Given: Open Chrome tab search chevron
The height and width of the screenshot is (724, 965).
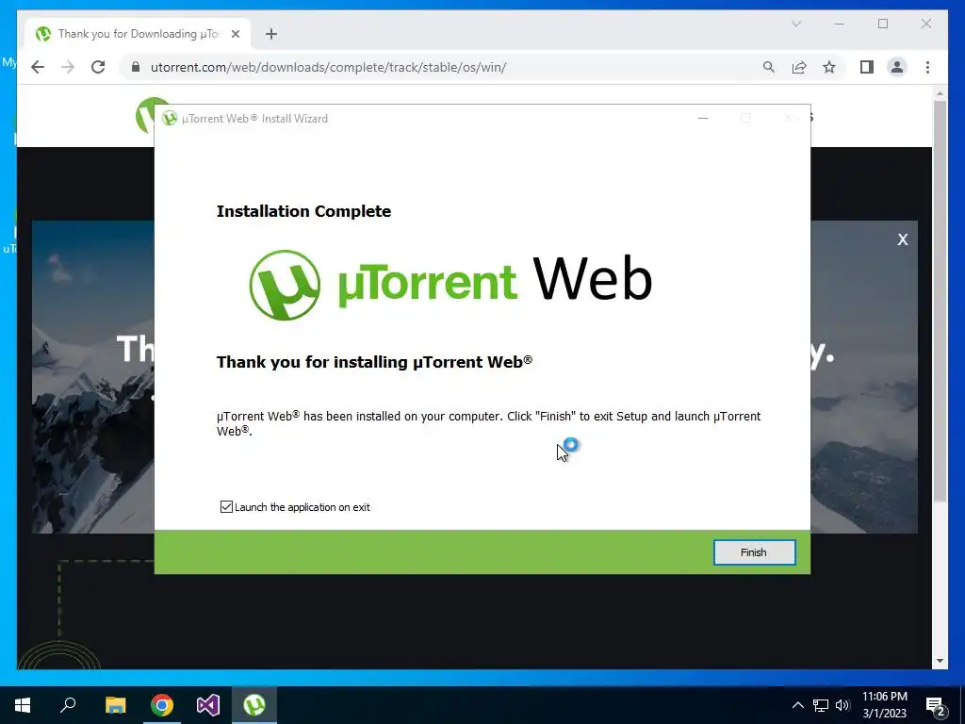Looking at the screenshot, I should (796, 24).
